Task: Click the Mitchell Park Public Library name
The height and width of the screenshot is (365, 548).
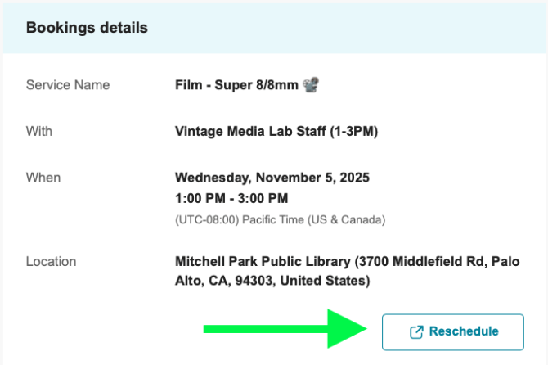Action: tap(262, 262)
